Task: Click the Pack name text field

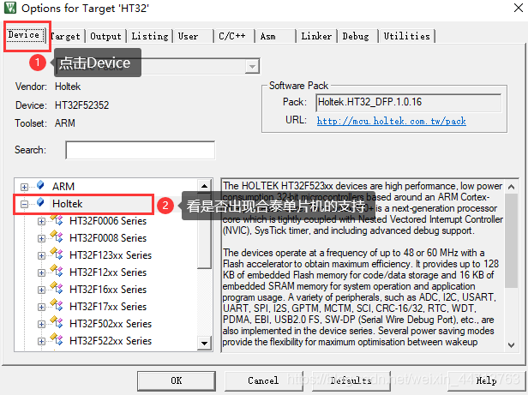Action: pos(409,102)
